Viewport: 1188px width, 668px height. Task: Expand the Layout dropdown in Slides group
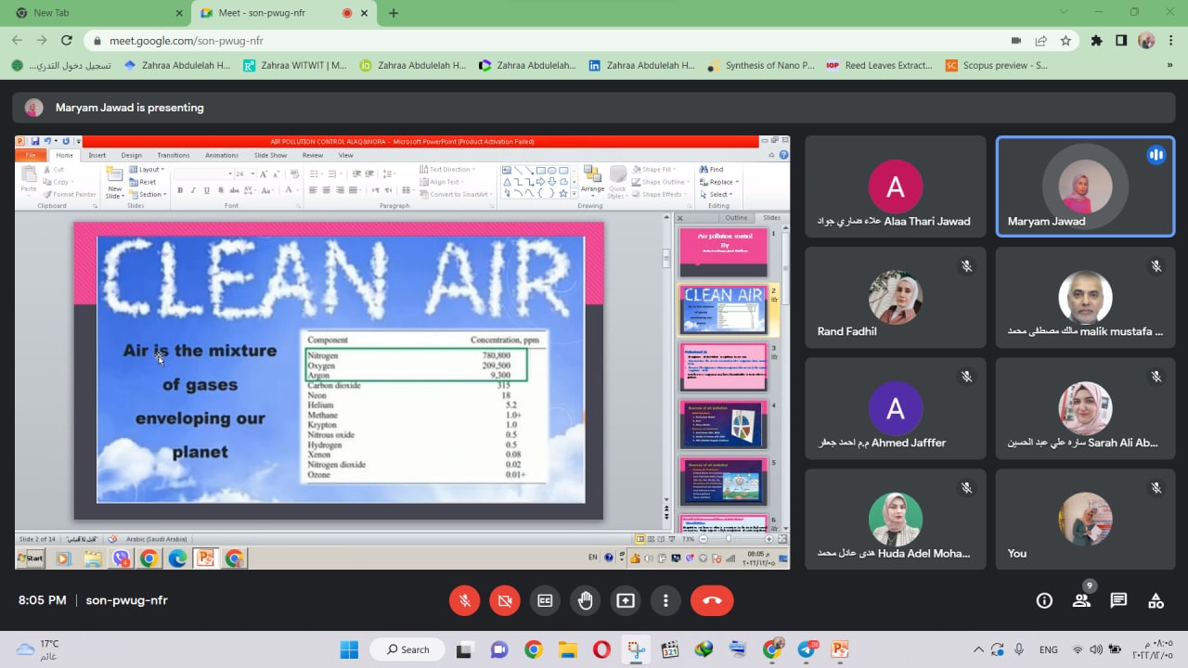[148, 170]
